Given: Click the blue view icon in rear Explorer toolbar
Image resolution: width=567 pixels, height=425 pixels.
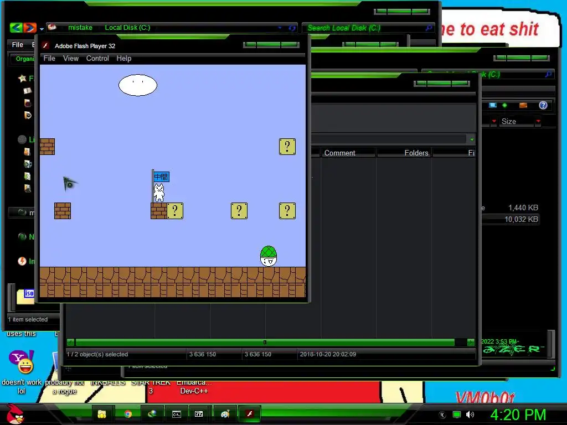Looking at the screenshot, I should click(492, 105).
